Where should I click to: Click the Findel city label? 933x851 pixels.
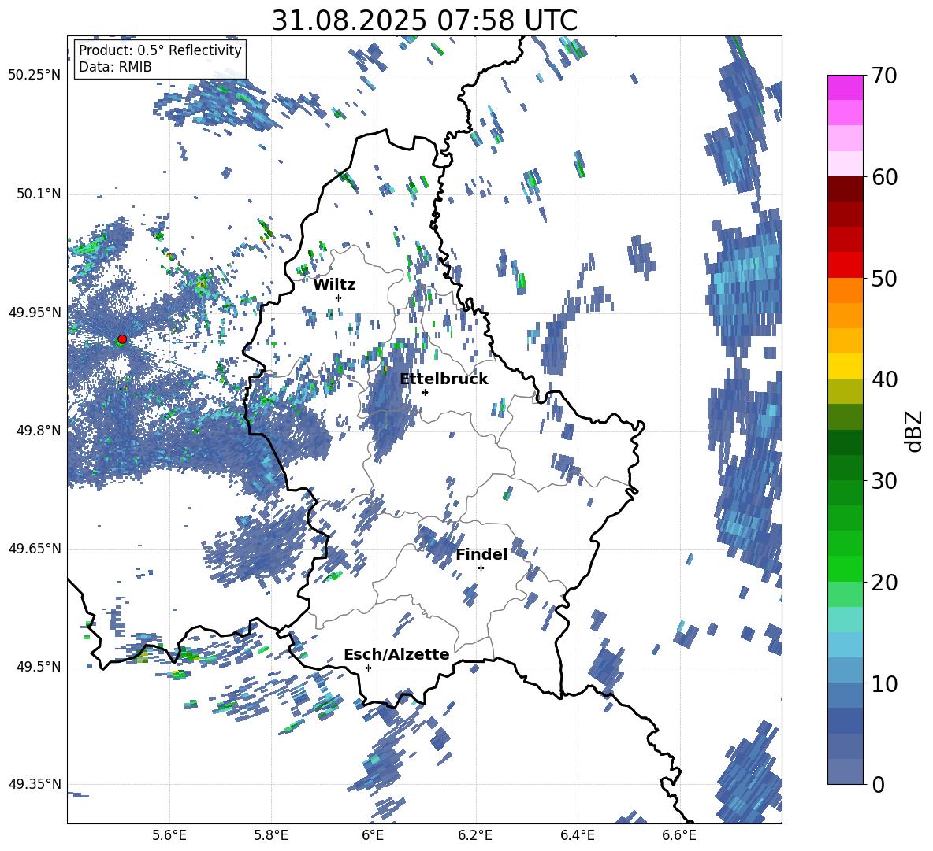(x=481, y=554)
